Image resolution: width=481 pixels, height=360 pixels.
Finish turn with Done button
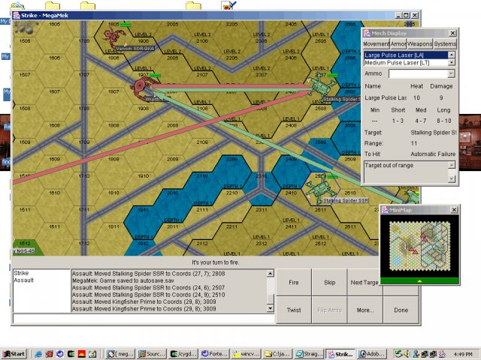[401, 310]
